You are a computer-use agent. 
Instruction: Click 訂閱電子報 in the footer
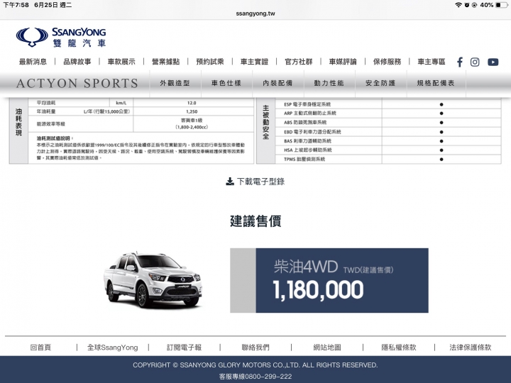coord(184,348)
